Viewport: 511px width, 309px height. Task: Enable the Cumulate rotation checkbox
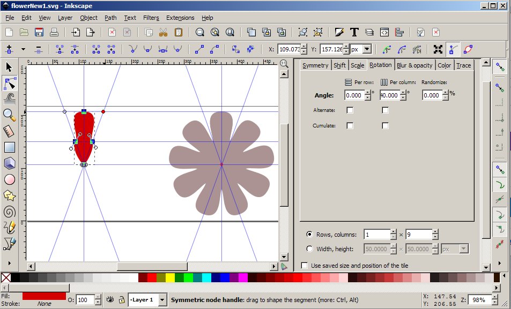[350, 125]
